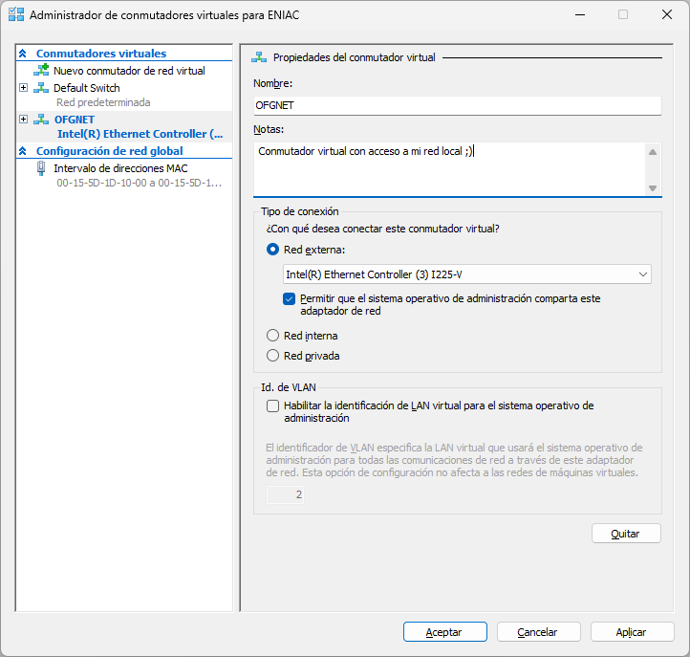690x657 pixels.
Task: Minimize the virtual switch manager window
Action: click(580, 14)
